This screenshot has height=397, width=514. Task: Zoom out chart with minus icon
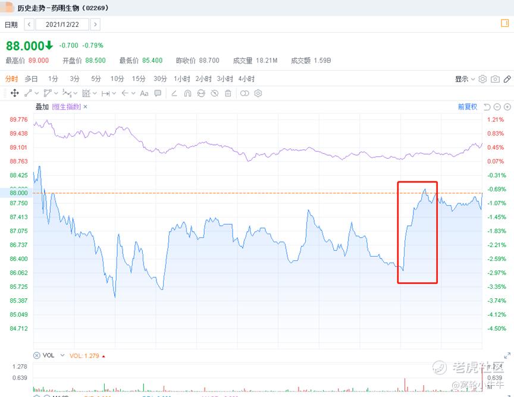tap(497, 107)
